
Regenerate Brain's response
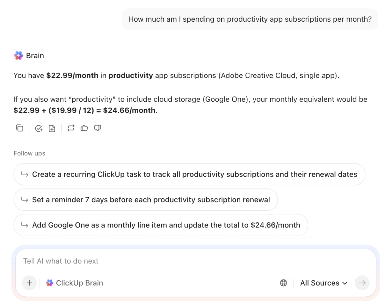(71, 128)
